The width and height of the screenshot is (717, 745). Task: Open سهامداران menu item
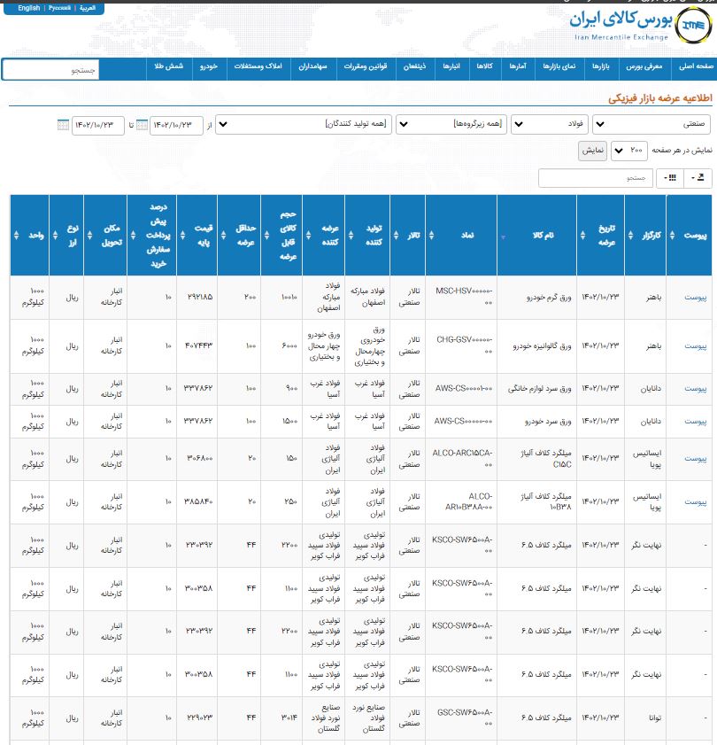pos(313,66)
